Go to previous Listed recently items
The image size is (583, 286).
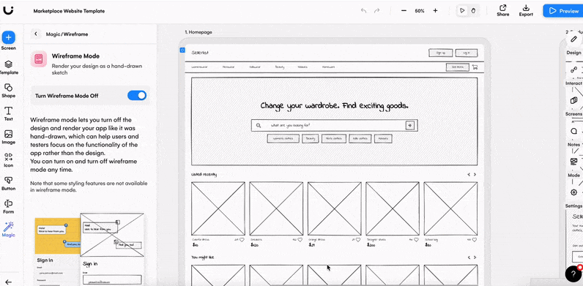[x=469, y=174]
